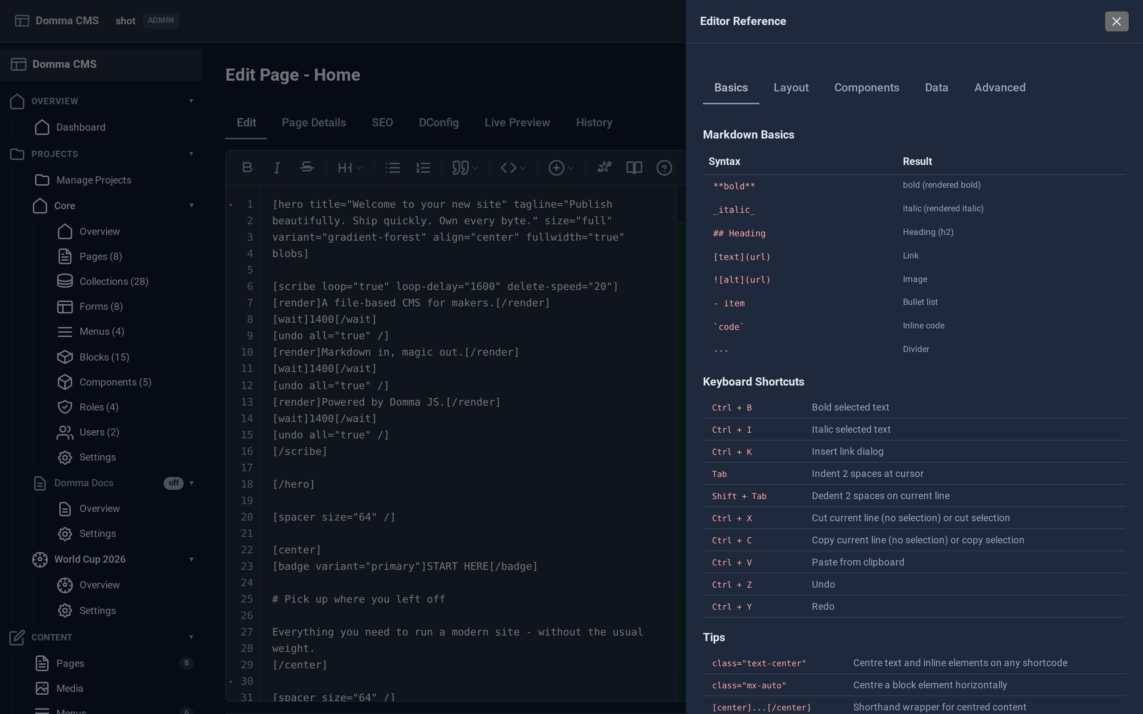Toggle the split preview book icon
Image resolution: width=1143 pixels, height=714 pixels.
[634, 168]
